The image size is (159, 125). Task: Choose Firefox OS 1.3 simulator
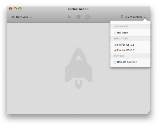point(130,45)
